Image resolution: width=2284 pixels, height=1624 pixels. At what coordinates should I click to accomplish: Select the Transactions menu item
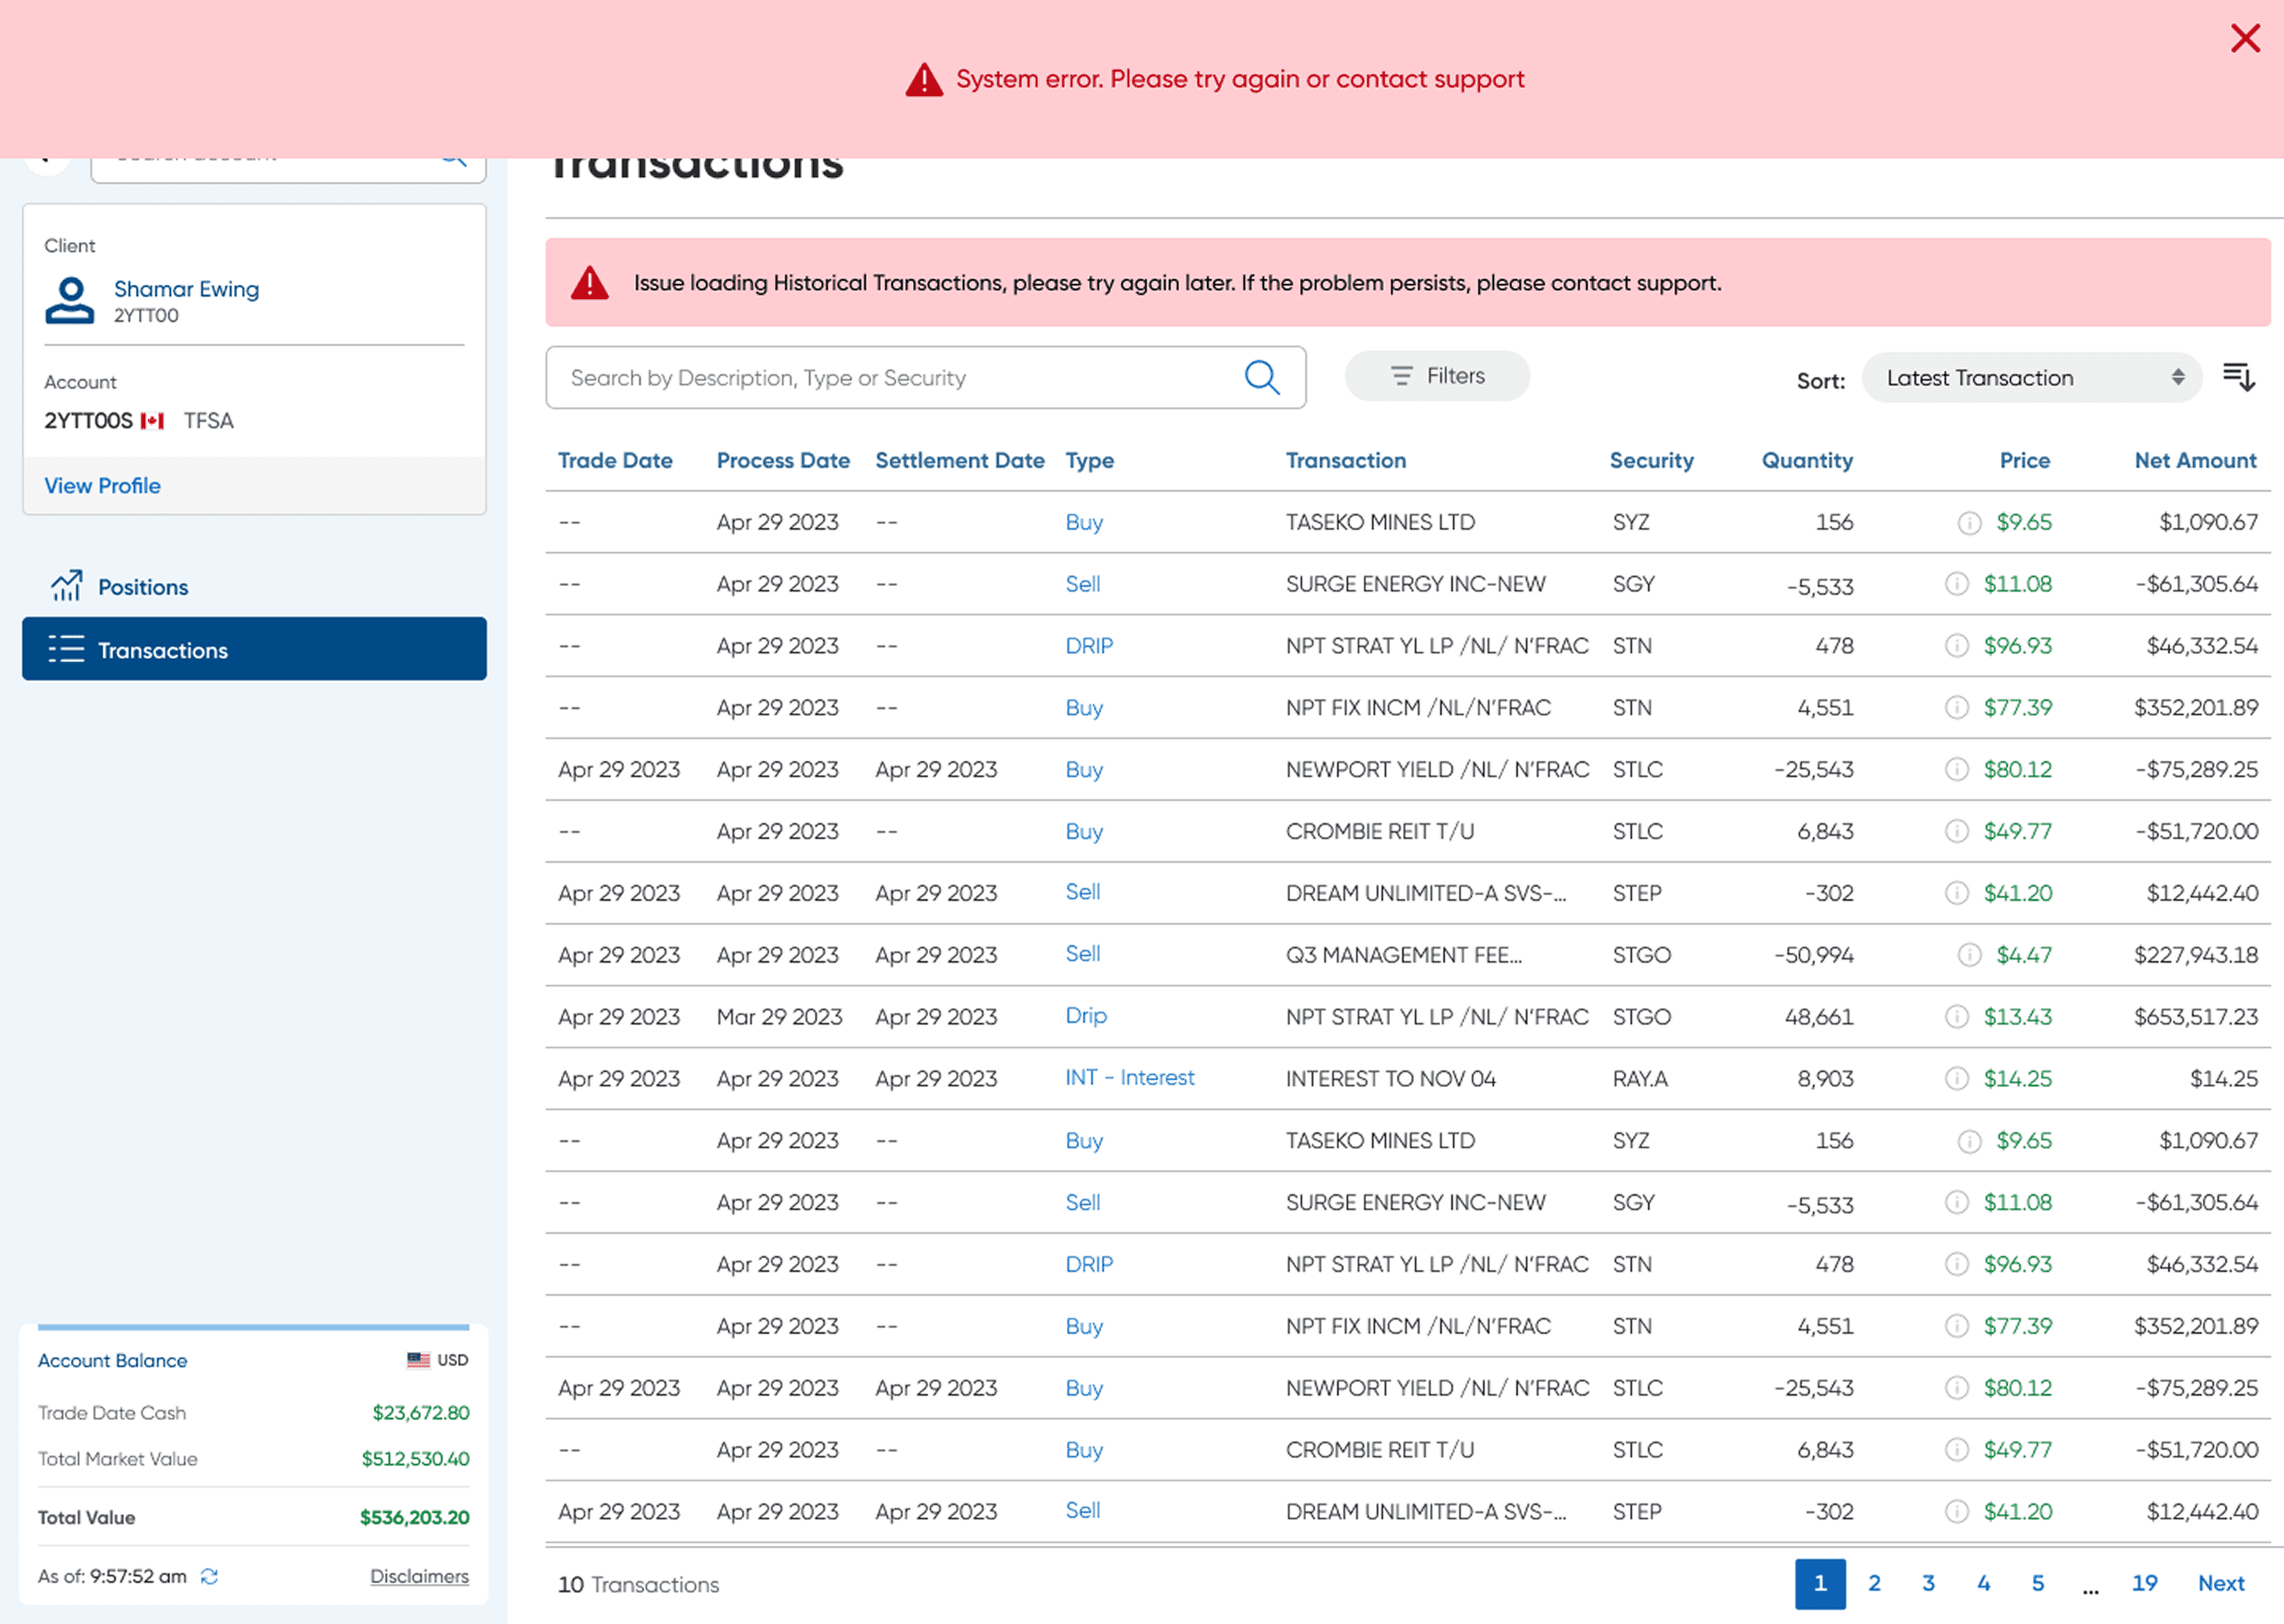[x=254, y=649]
